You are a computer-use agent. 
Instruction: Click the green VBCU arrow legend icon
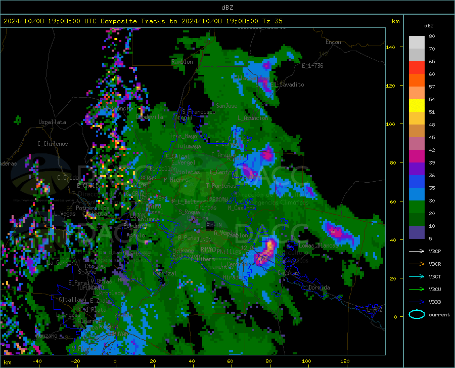tap(417, 290)
